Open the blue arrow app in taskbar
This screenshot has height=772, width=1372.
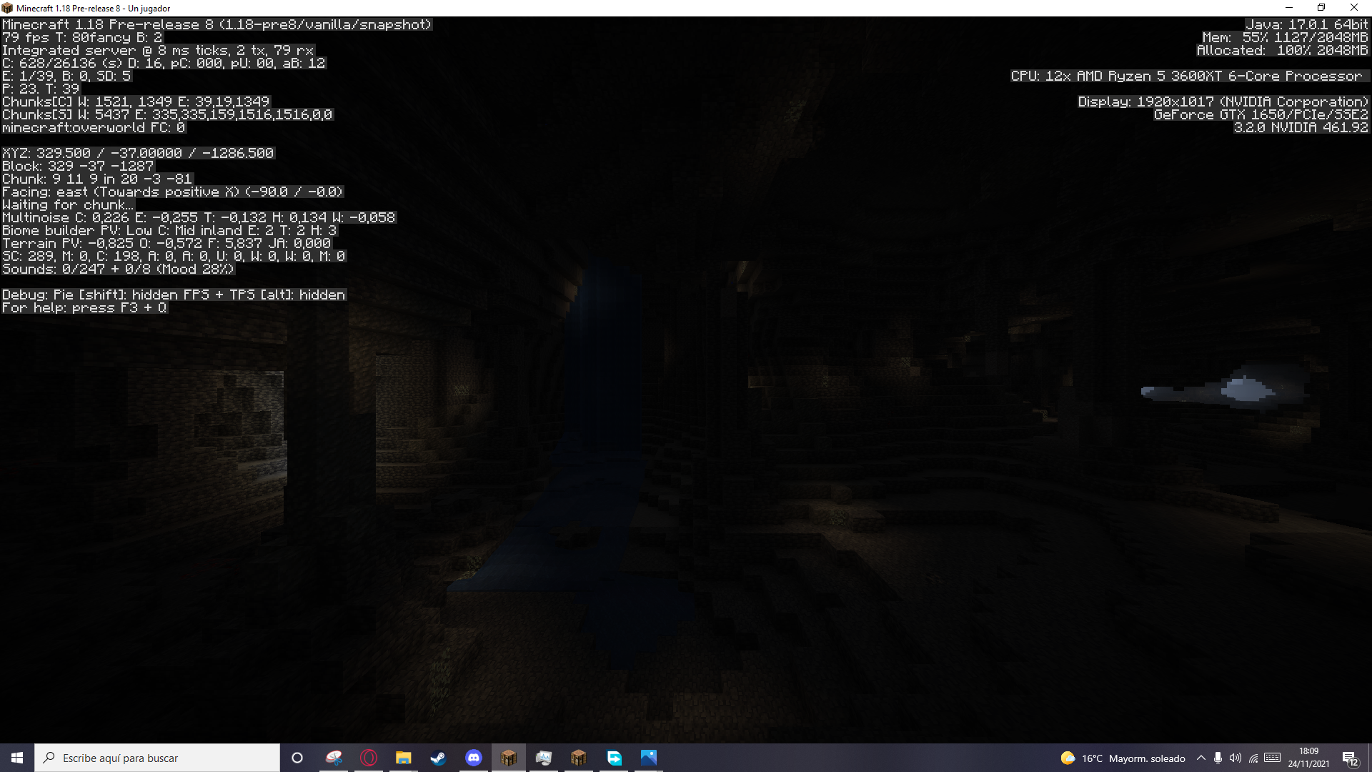pos(614,758)
